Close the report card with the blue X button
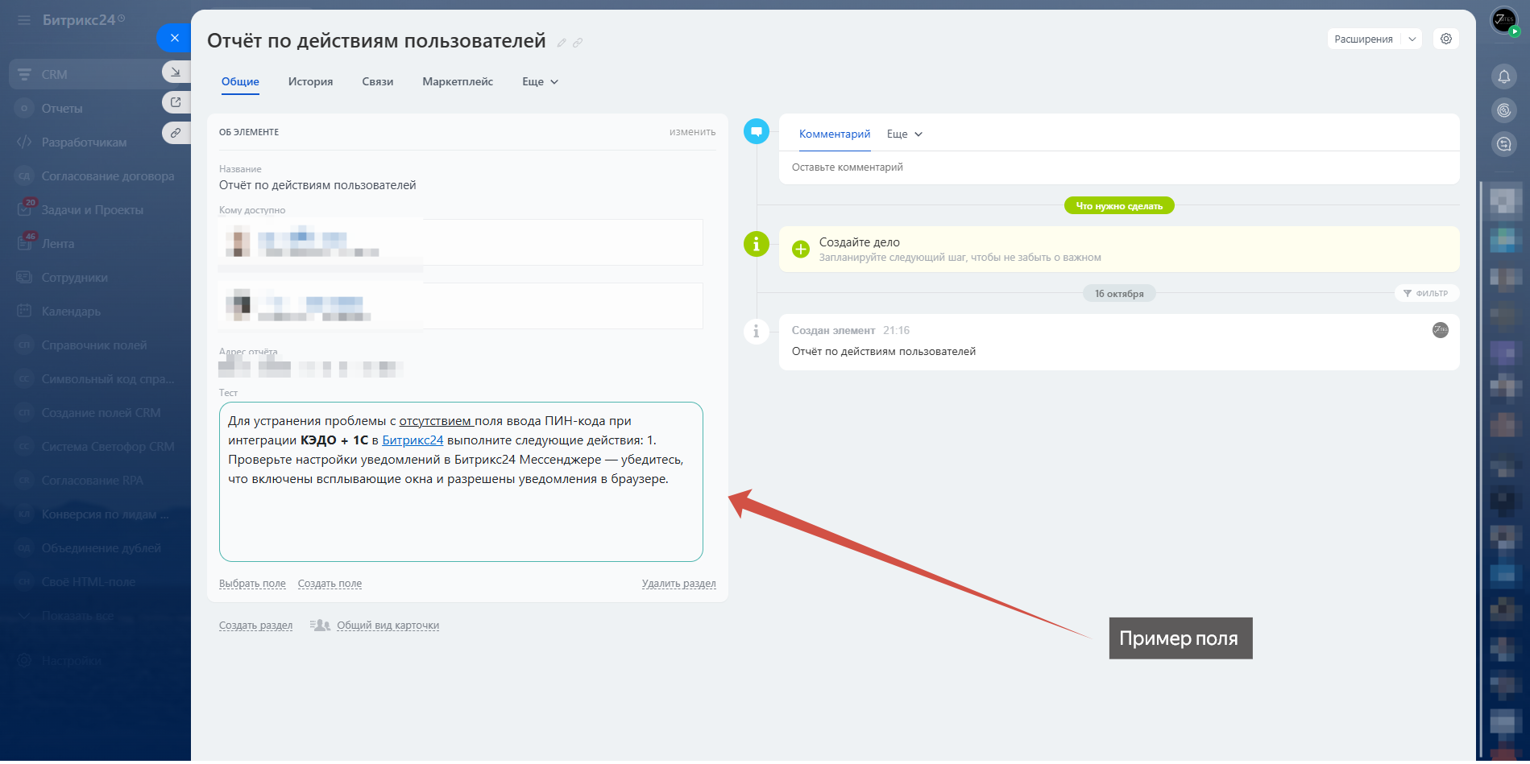Viewport: 1530px width, 764px height. pyautogui.click(x=174, y=38)
